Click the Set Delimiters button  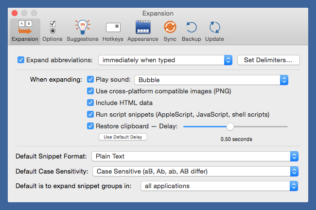(268, 60)
